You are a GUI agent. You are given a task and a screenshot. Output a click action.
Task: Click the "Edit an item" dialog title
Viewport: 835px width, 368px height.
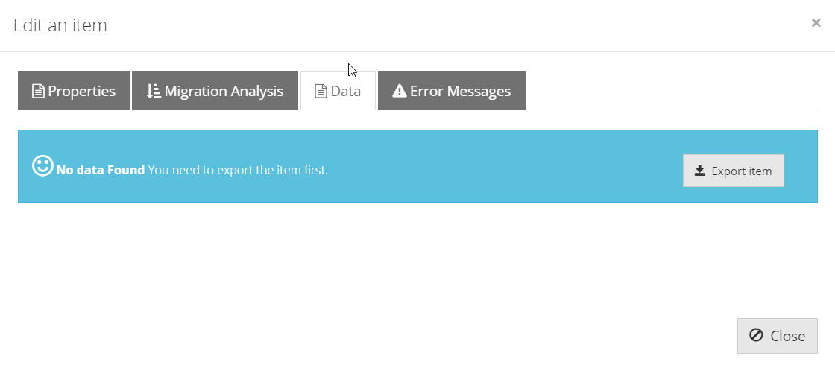(60, 25)
